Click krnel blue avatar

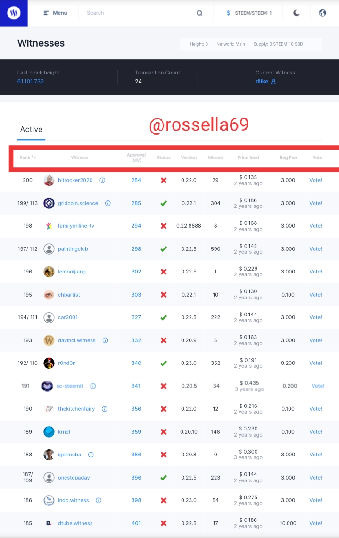(49, 431)
